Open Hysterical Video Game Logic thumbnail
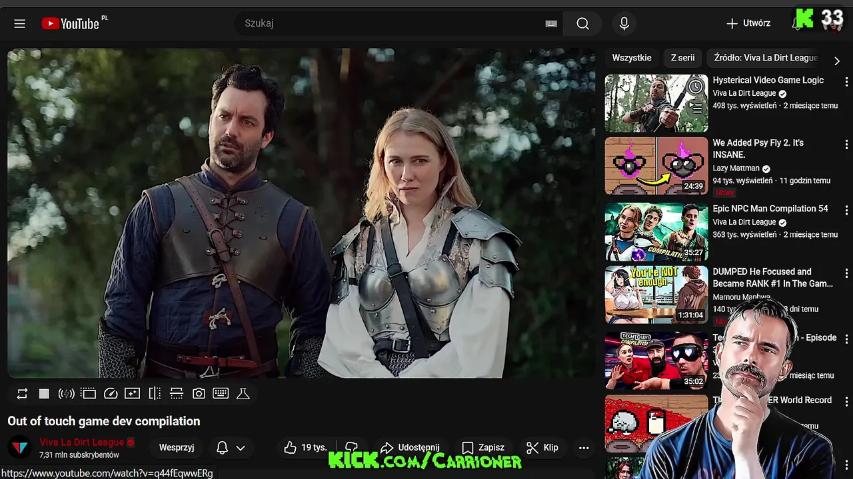853x479 pixels. point(656,103)
